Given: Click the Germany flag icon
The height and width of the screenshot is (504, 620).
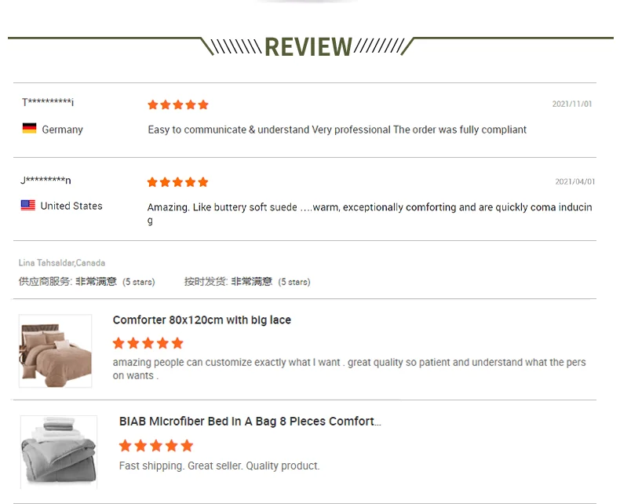Looking at the screenshot, I should coord(29,129).
